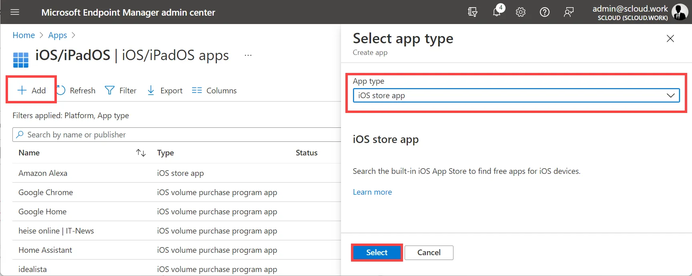Click the Status column header
The image size is (692, 276).
307,153
